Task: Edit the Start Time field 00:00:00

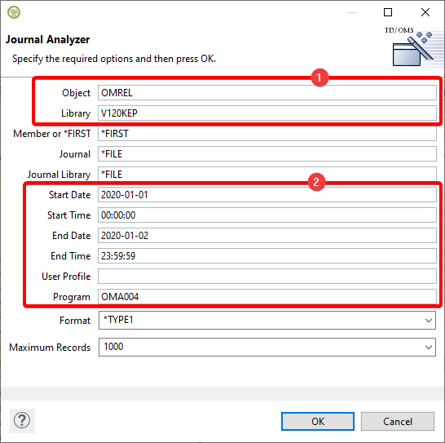Action: click(x=267, y=215)
